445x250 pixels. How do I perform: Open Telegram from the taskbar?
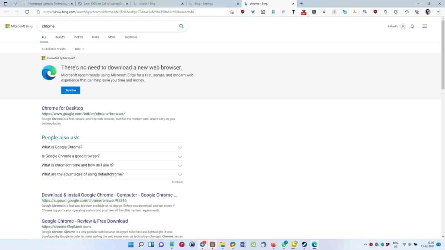[202, 244]
